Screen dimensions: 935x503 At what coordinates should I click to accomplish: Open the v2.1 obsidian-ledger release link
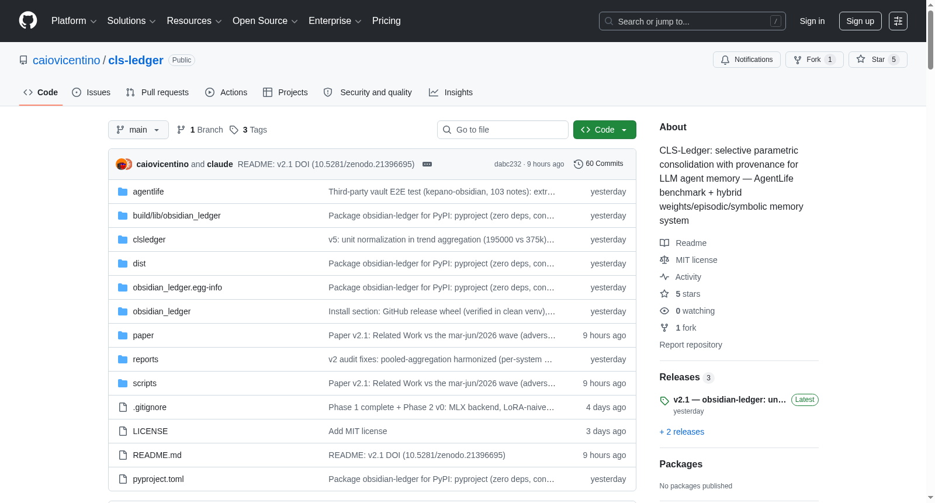[x=730, y=400]
